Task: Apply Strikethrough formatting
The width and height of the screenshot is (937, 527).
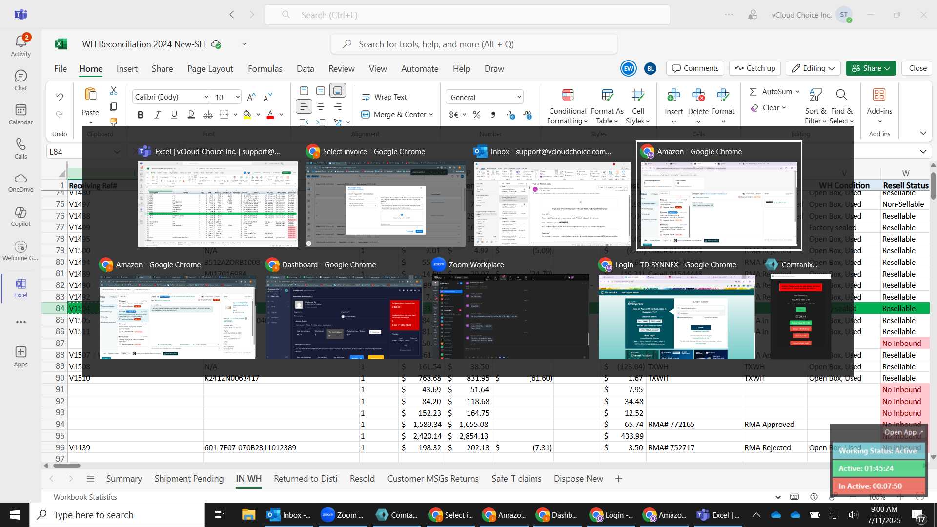Action: (207, 115)
